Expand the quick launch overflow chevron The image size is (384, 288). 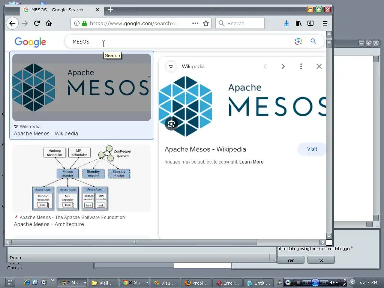[x=52, y=280]
